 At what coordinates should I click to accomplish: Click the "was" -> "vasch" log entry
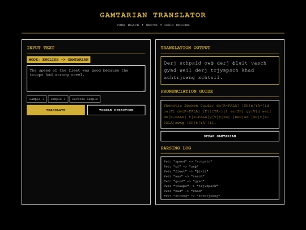tap(184, 176)
